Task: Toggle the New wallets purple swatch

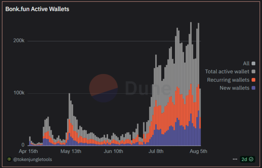Action: click(x=253, y=88)
